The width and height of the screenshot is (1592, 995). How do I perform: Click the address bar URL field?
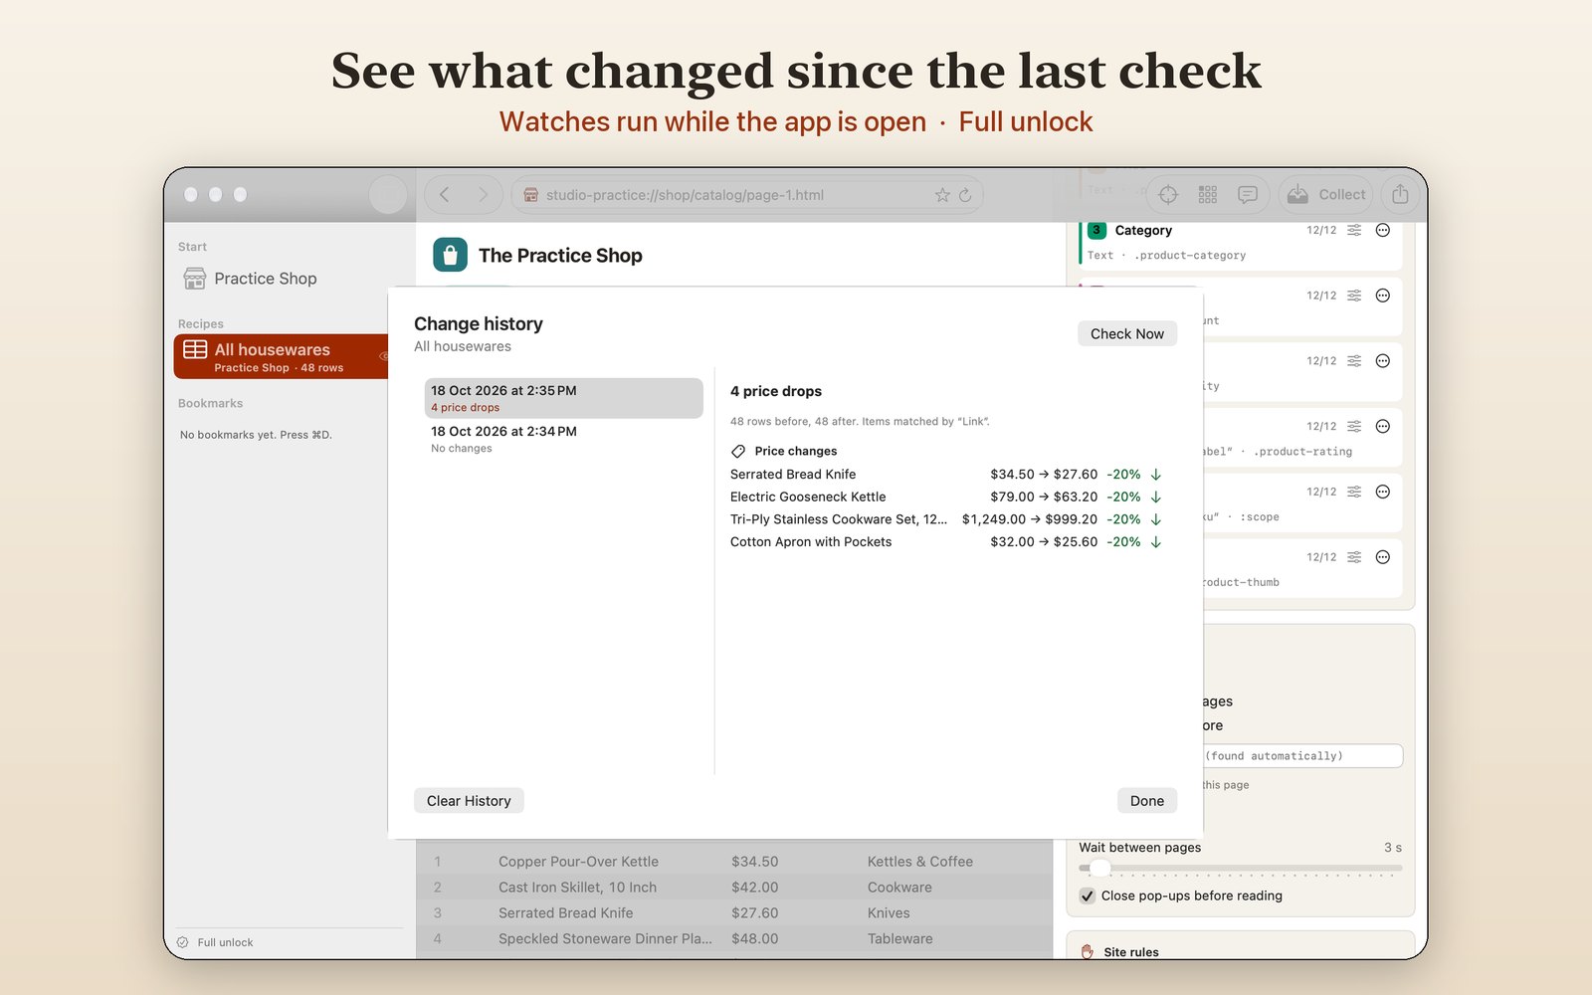747,195
